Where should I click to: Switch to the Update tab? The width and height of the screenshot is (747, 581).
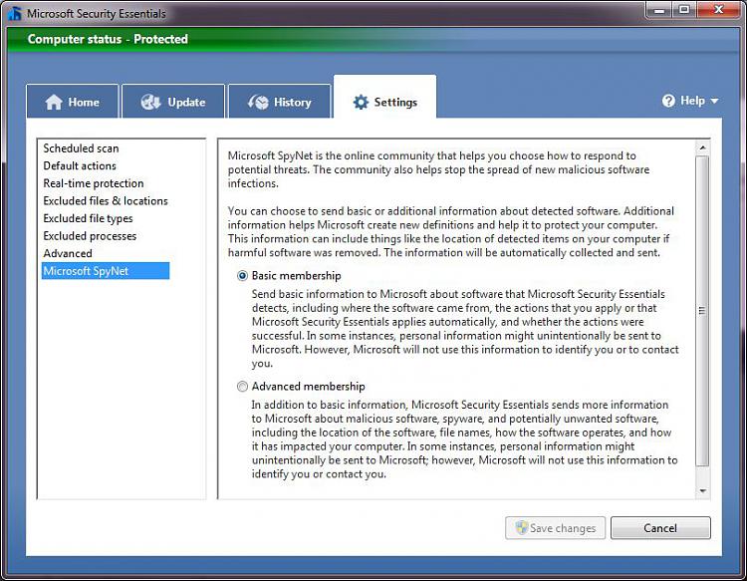[x=173, y=101]
